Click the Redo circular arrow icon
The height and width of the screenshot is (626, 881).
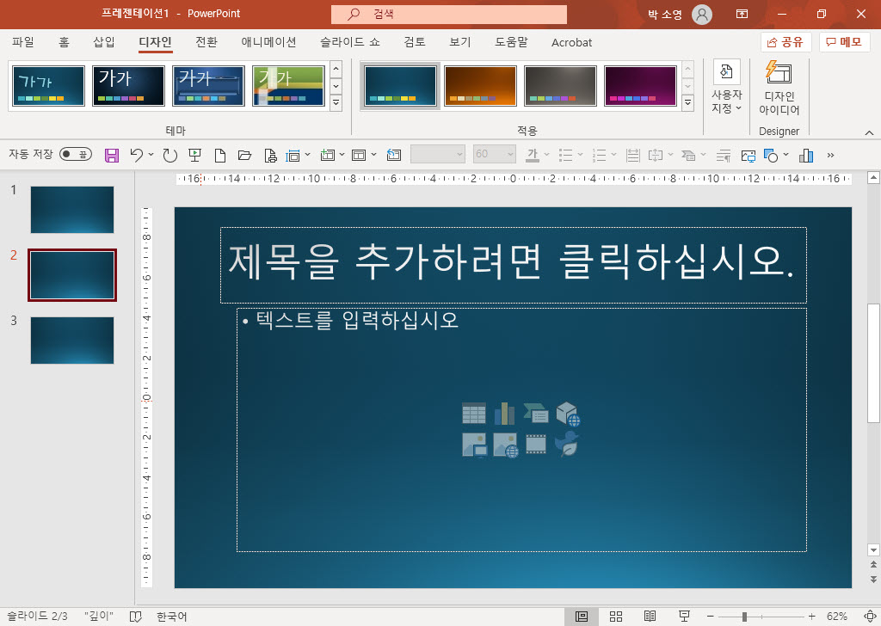click(169, 155)
